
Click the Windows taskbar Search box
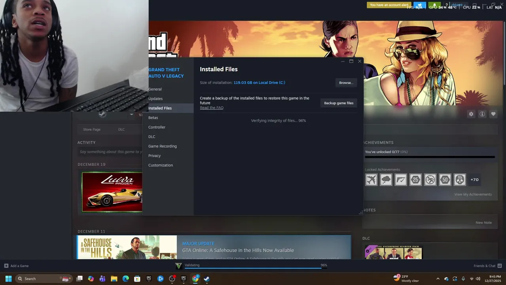point(43,279)
